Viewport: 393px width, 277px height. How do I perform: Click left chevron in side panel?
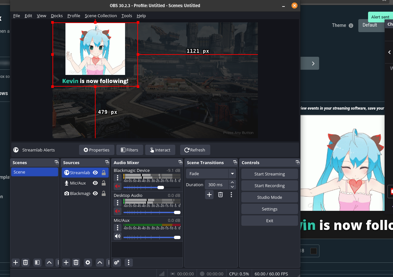click(389, 52)
